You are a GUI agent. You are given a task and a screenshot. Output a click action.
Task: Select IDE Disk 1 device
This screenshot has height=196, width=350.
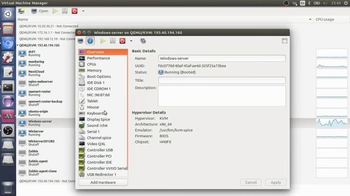click(x=103, y=82)
